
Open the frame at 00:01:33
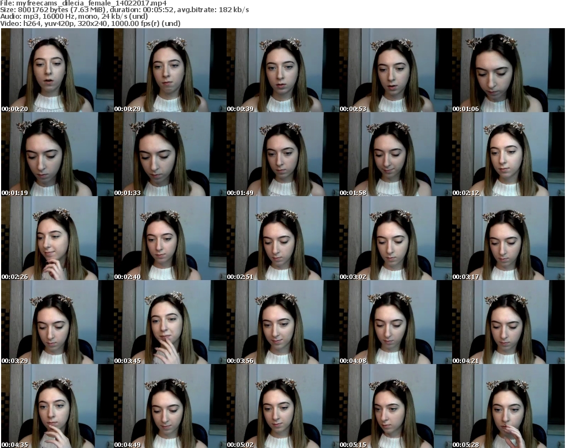[170, 154]
